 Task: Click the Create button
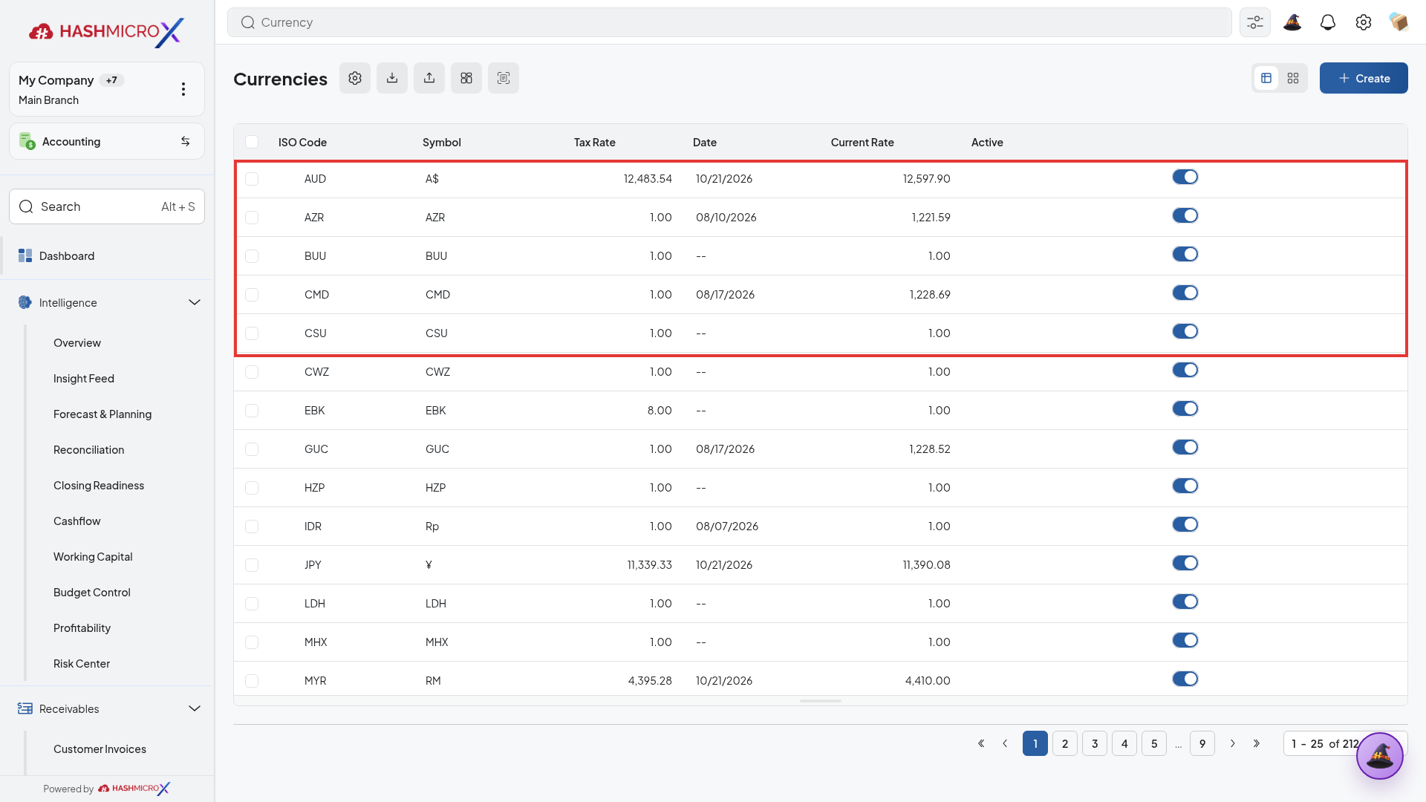pyautogui.click(x=1364, y=78)
